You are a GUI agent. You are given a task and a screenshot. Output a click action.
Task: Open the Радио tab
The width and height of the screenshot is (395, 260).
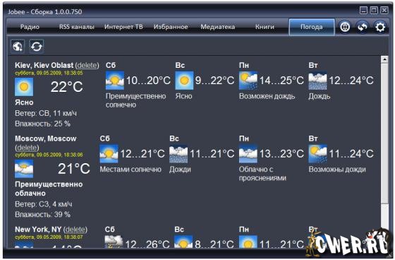tap(30, 27)
